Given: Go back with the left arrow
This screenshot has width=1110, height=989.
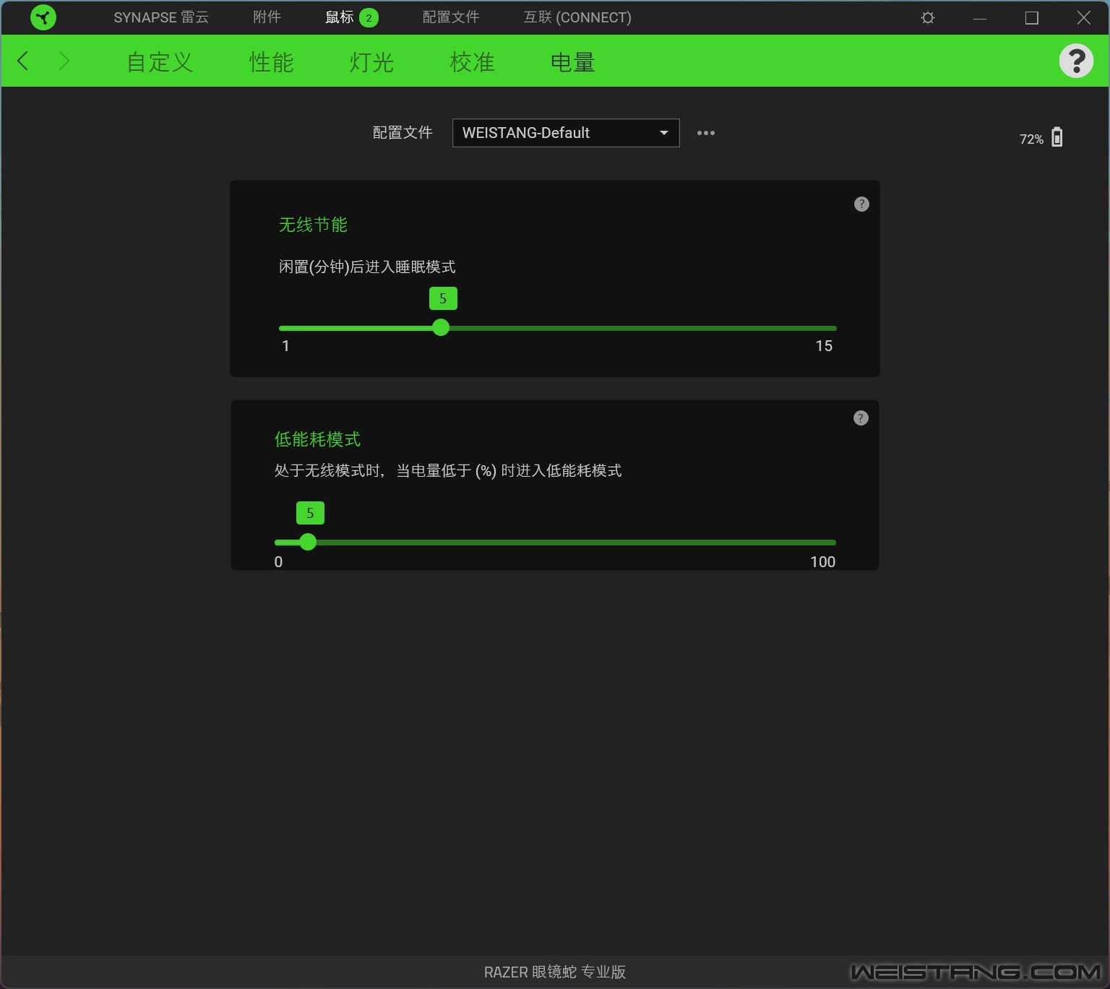Looking at the screenshot, I should [x=23, y=61].
